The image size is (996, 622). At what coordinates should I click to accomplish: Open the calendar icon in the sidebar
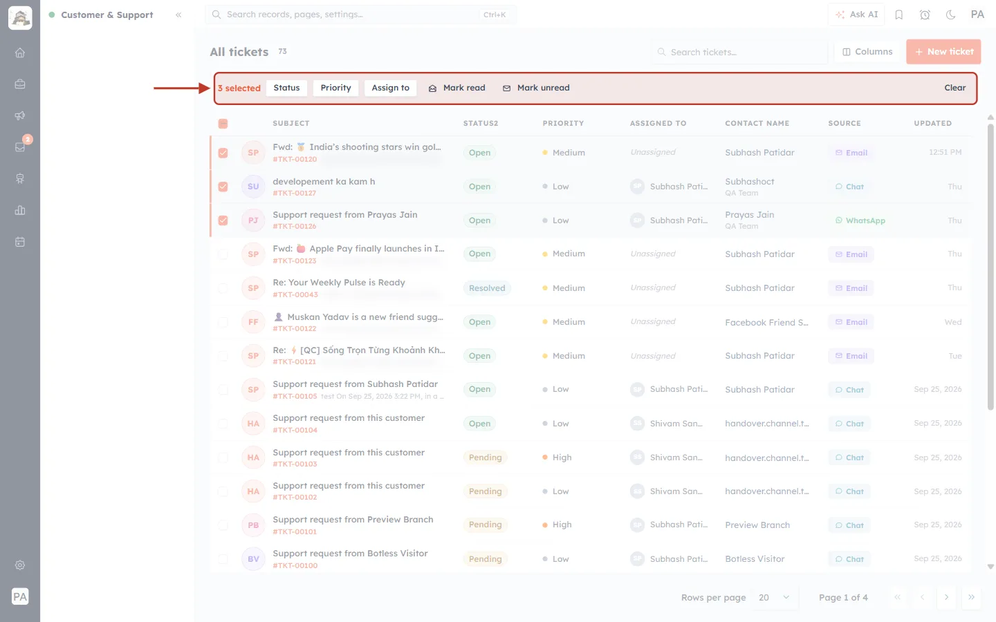pyautogui.click(x=20, y=242)
